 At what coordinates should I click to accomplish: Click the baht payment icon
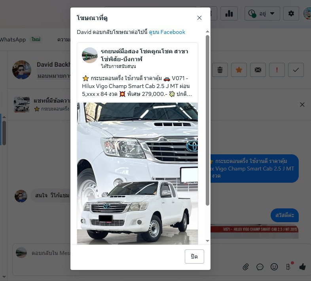tap(288, 267)
